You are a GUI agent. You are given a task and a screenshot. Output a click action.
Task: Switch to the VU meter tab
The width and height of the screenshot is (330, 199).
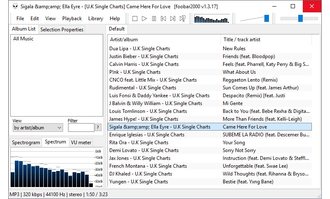[81, 143]
